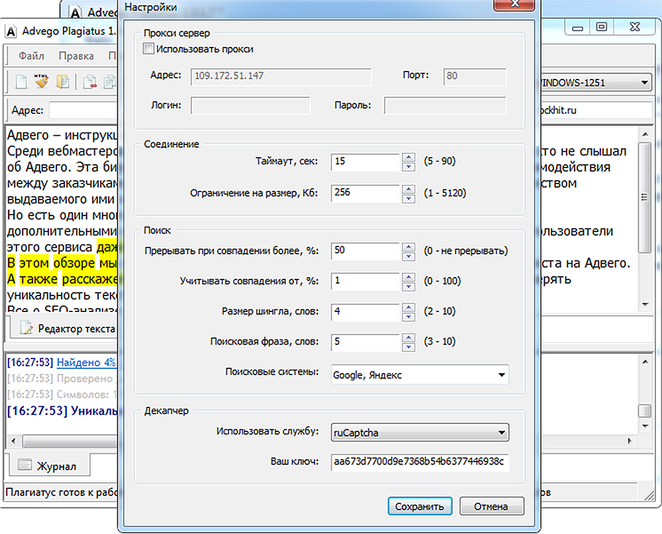Click the Сохранить button
This screenshot has height=534, width=662.
coord(420,506)
